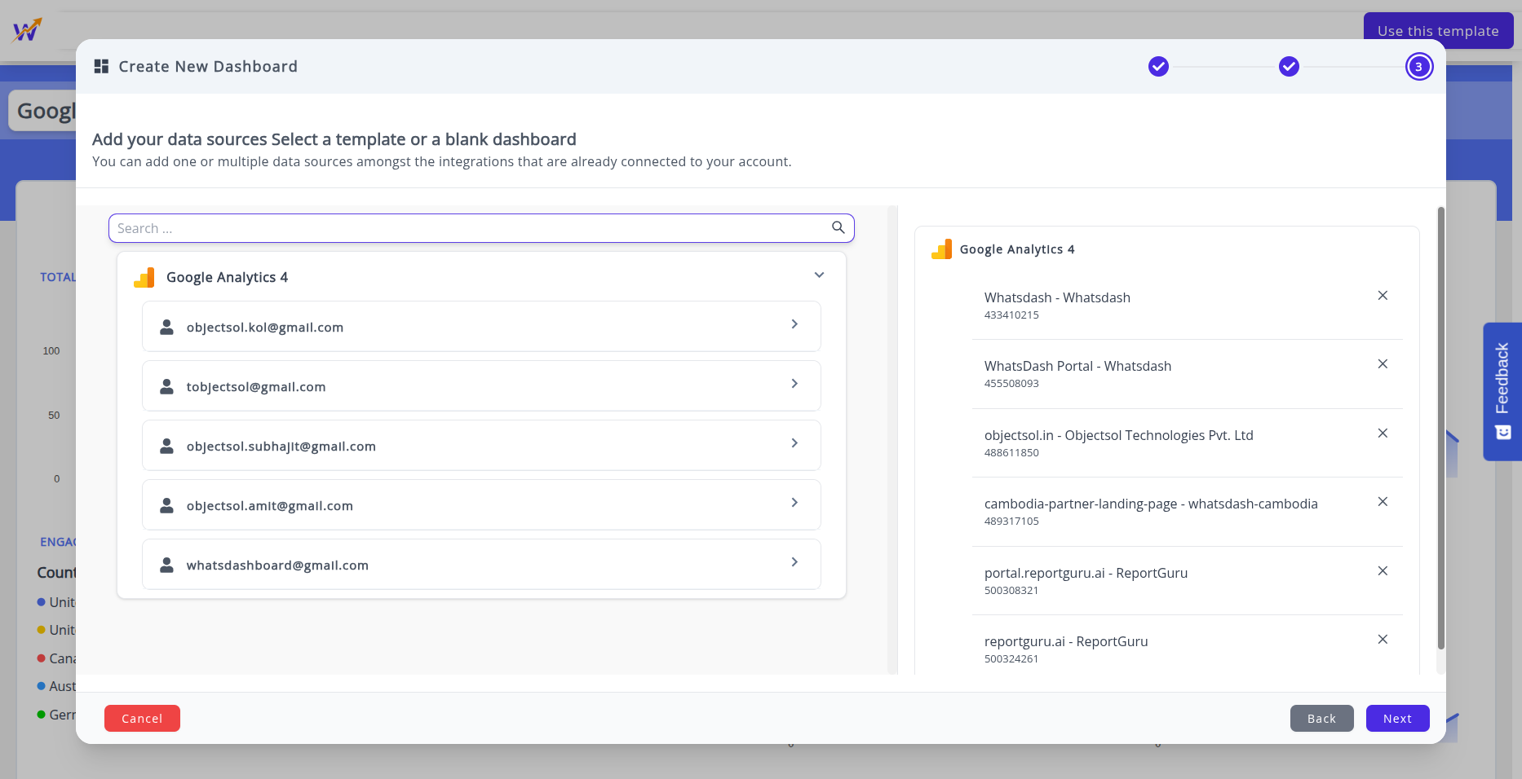The height and width of the screenshot is (779, 1522).
Task: Click the search magnifier icon
Action: click(838, 227)
